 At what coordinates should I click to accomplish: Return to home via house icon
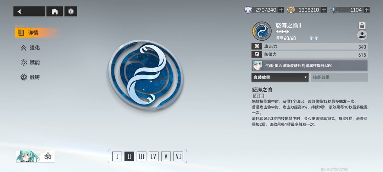55,11
